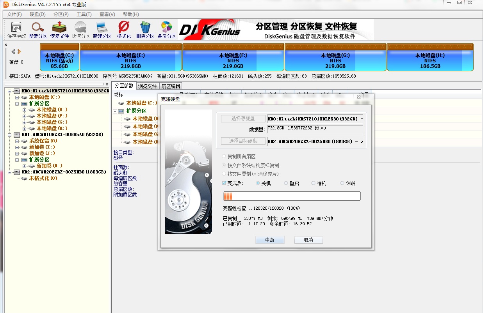The width and height of the screenshot is (483, 313).
Task: Expand 新加卷(I:) in the tree
Action: click(x=17, y=147)
